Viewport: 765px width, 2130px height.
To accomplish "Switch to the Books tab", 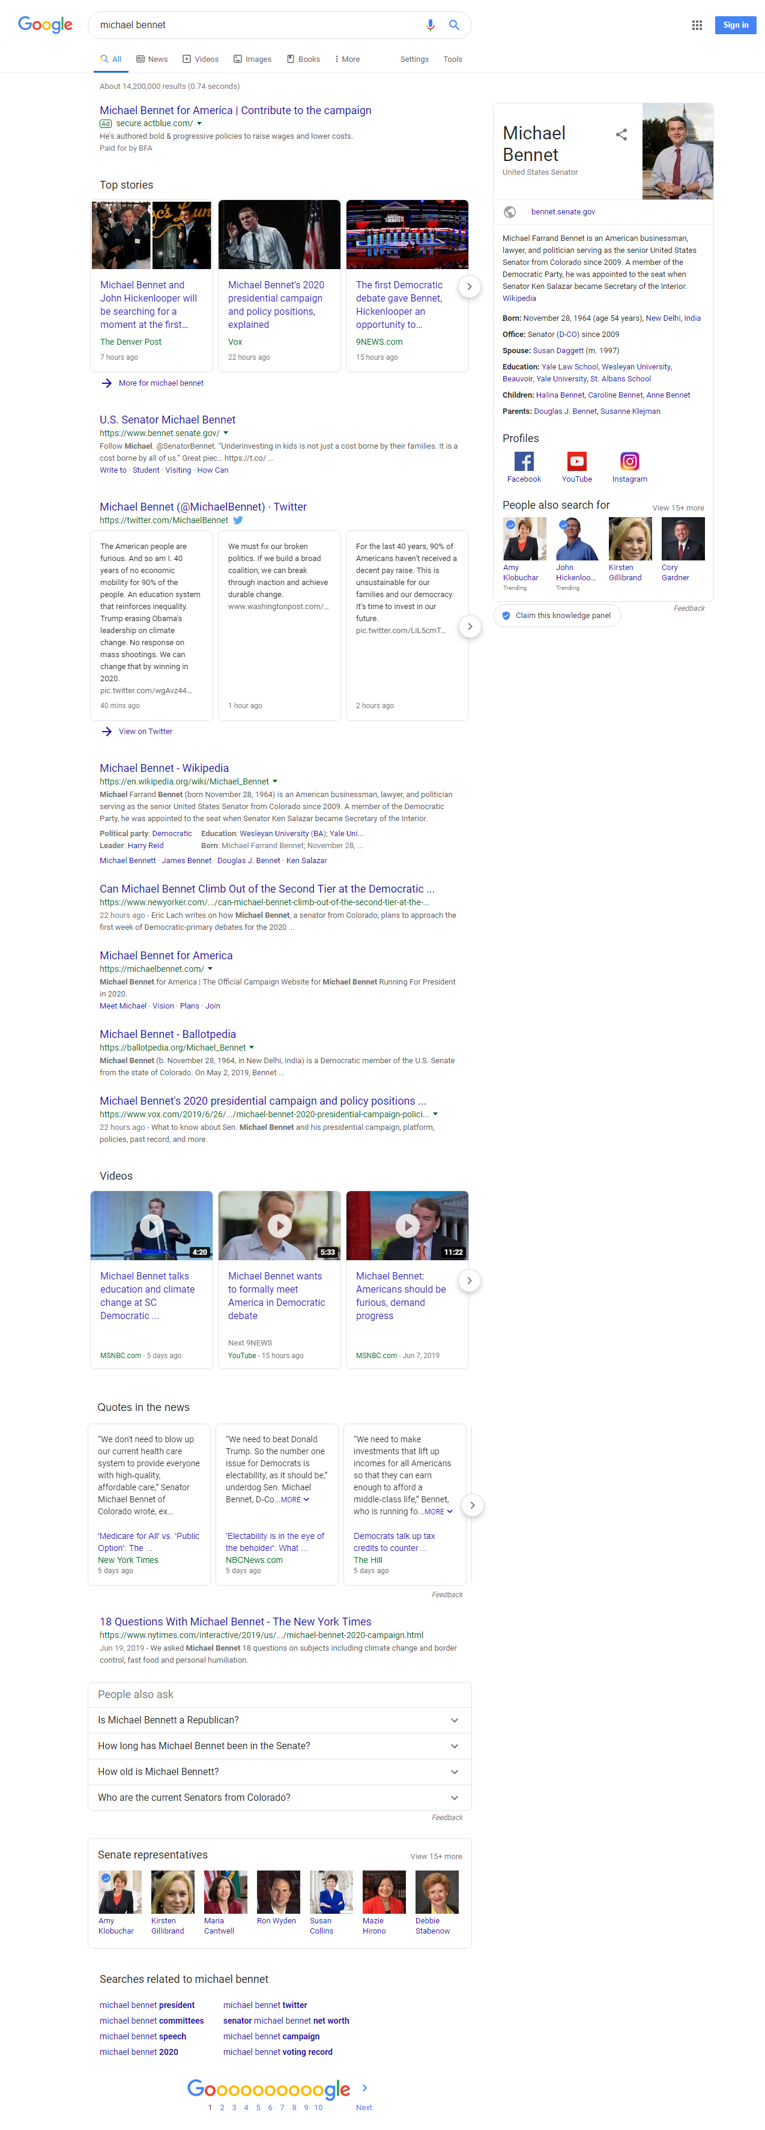I will click(x=303, y=59).
